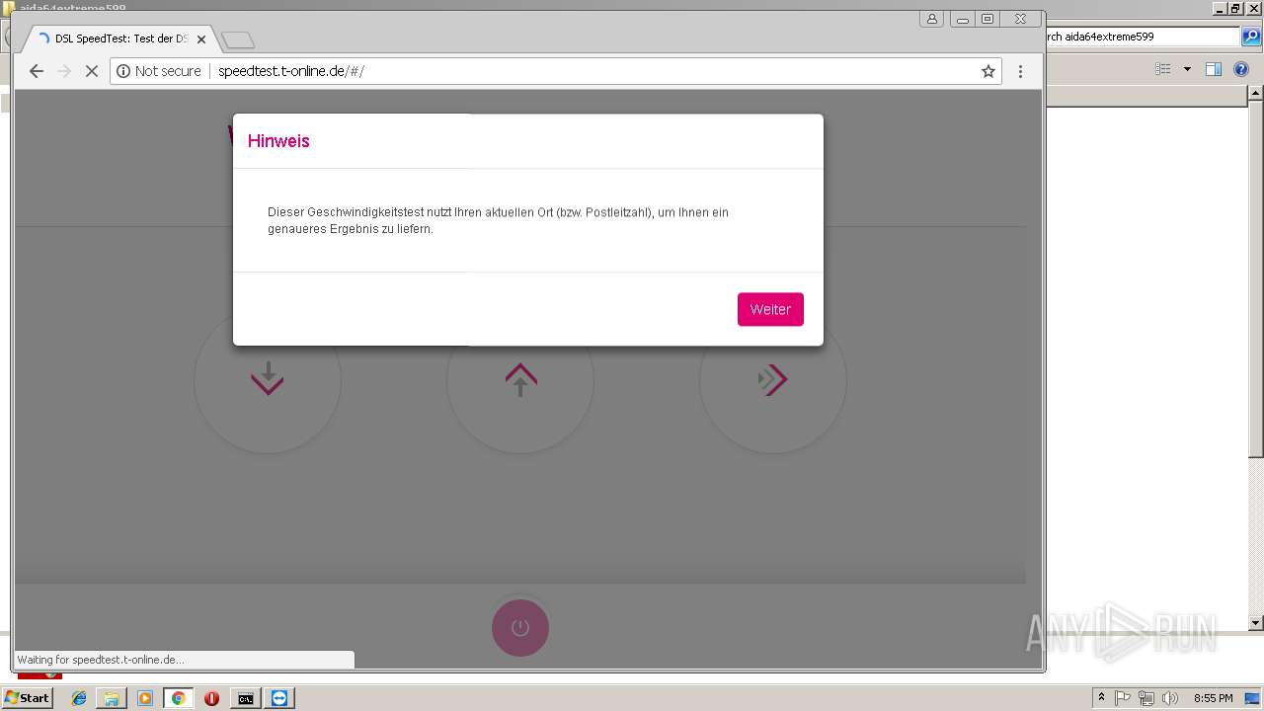This screenshot has height=711, width=1264.
Task: Change the view in the Explorer window
Action: pyautogui.click(x=1163, y=69)
